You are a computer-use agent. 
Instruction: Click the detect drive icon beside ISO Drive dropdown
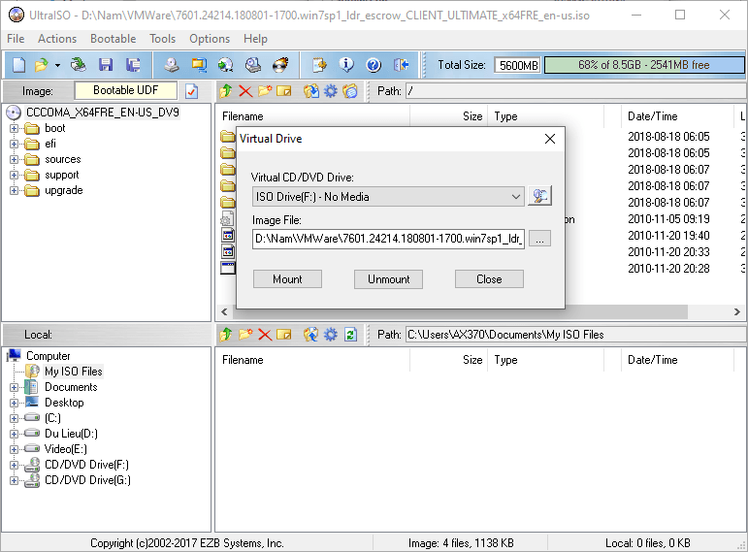tap(539, 196)
